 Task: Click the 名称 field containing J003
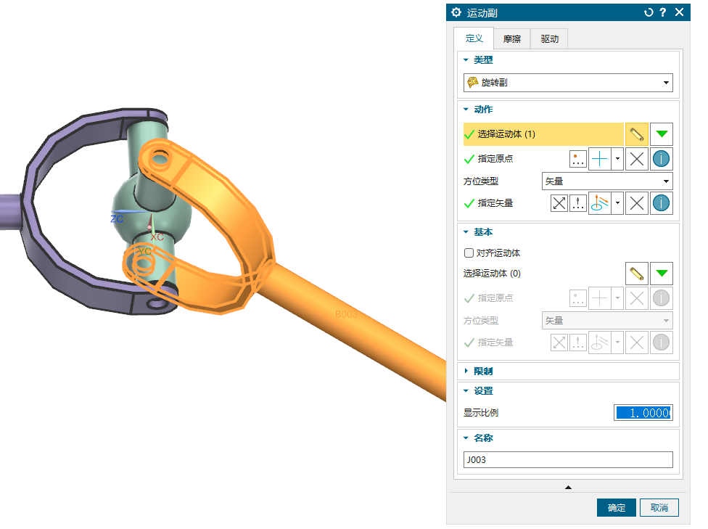coord(568,460)
